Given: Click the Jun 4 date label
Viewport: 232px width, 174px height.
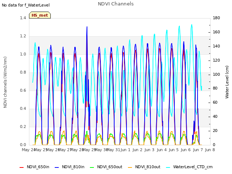Looking at the screenshot, I should pos(162,150).
